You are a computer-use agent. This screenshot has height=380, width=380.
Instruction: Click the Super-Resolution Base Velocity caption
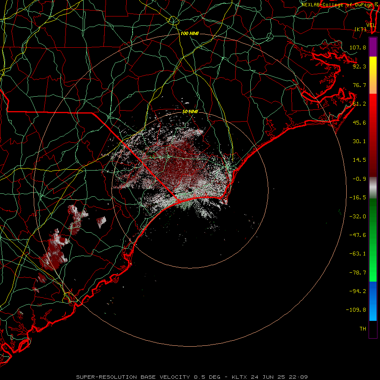click(x=192, y=377)
